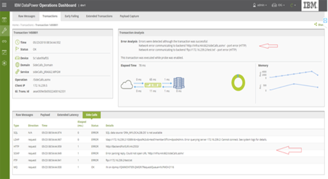Click the Elapsed Time value 78 ms
Viewport: 328px width, 179px height.
[x=142, y=66]
